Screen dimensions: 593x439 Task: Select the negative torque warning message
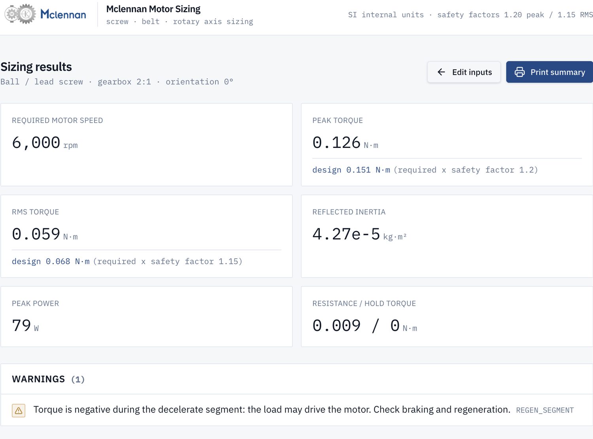point(272,410)
